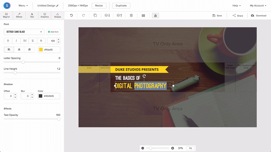
Task: Open the dark shadow color swatch
Action: pyautogui.click(x=40, y=96)
